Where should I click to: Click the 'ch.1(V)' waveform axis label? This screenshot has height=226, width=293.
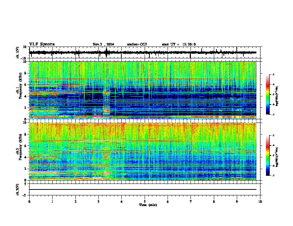17,52
